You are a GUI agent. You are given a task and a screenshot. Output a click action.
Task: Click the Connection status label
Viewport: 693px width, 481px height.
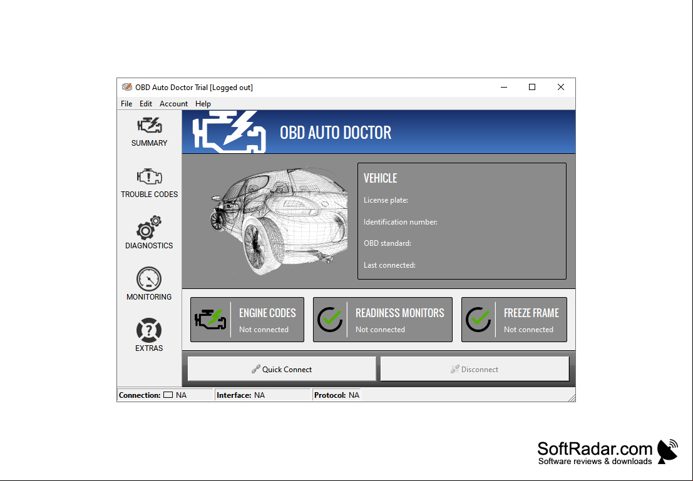[x=140, y=395]
